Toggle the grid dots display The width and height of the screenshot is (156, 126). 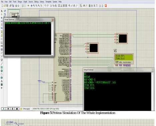[x=25, y=6]
